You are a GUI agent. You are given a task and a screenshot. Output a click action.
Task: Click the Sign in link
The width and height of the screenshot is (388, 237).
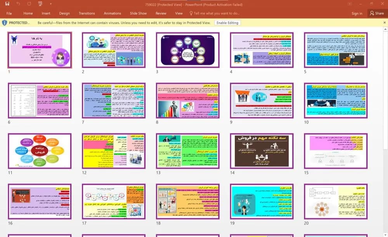(357, 13)
